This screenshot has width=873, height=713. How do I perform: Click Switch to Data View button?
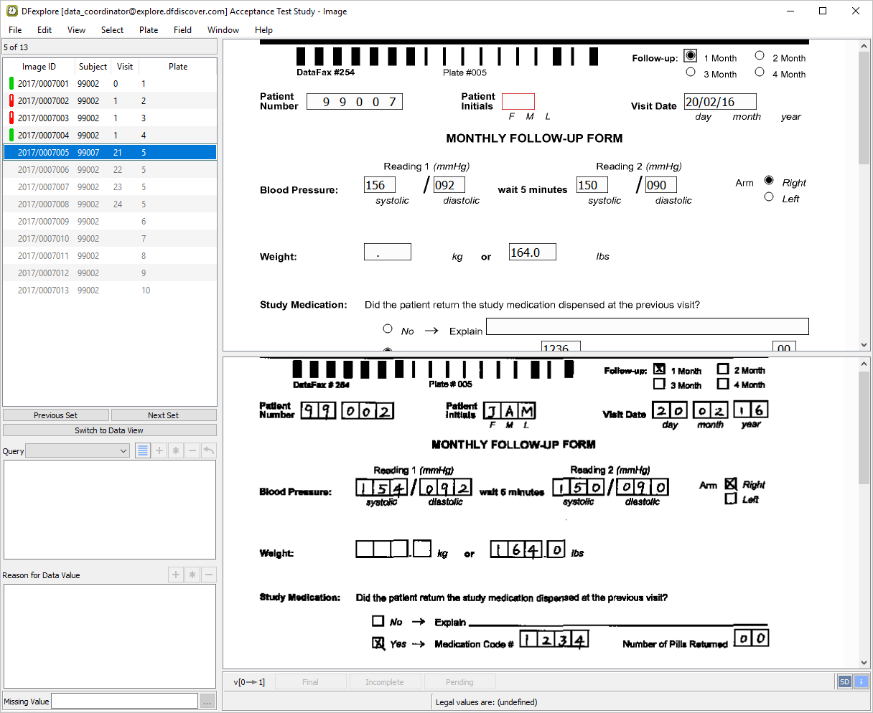[109, 430]
